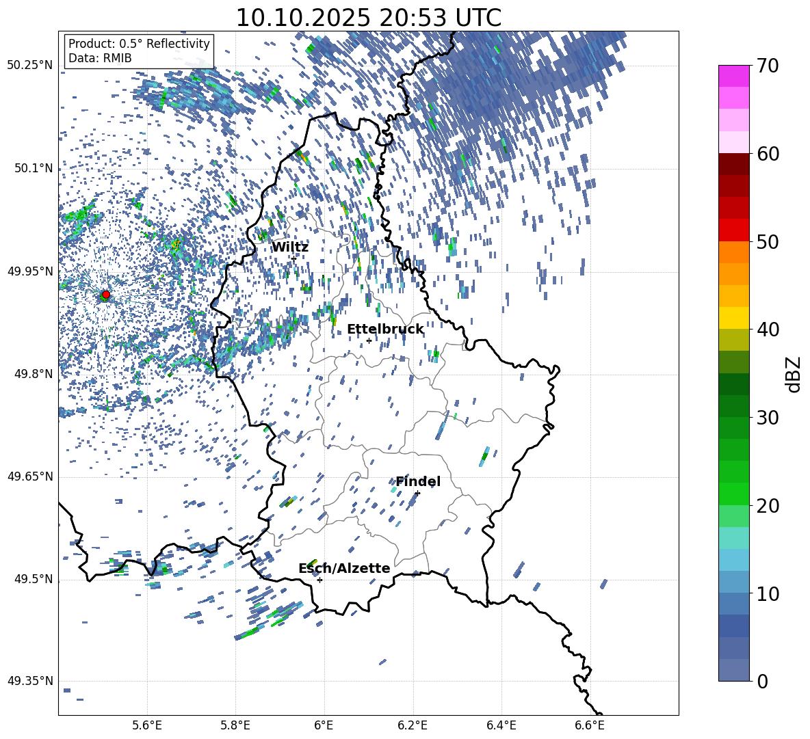The height and width of the screenshot is (739, 810).
Task: Click the 'Data: RMIB' text
Action: click(100, 58)
